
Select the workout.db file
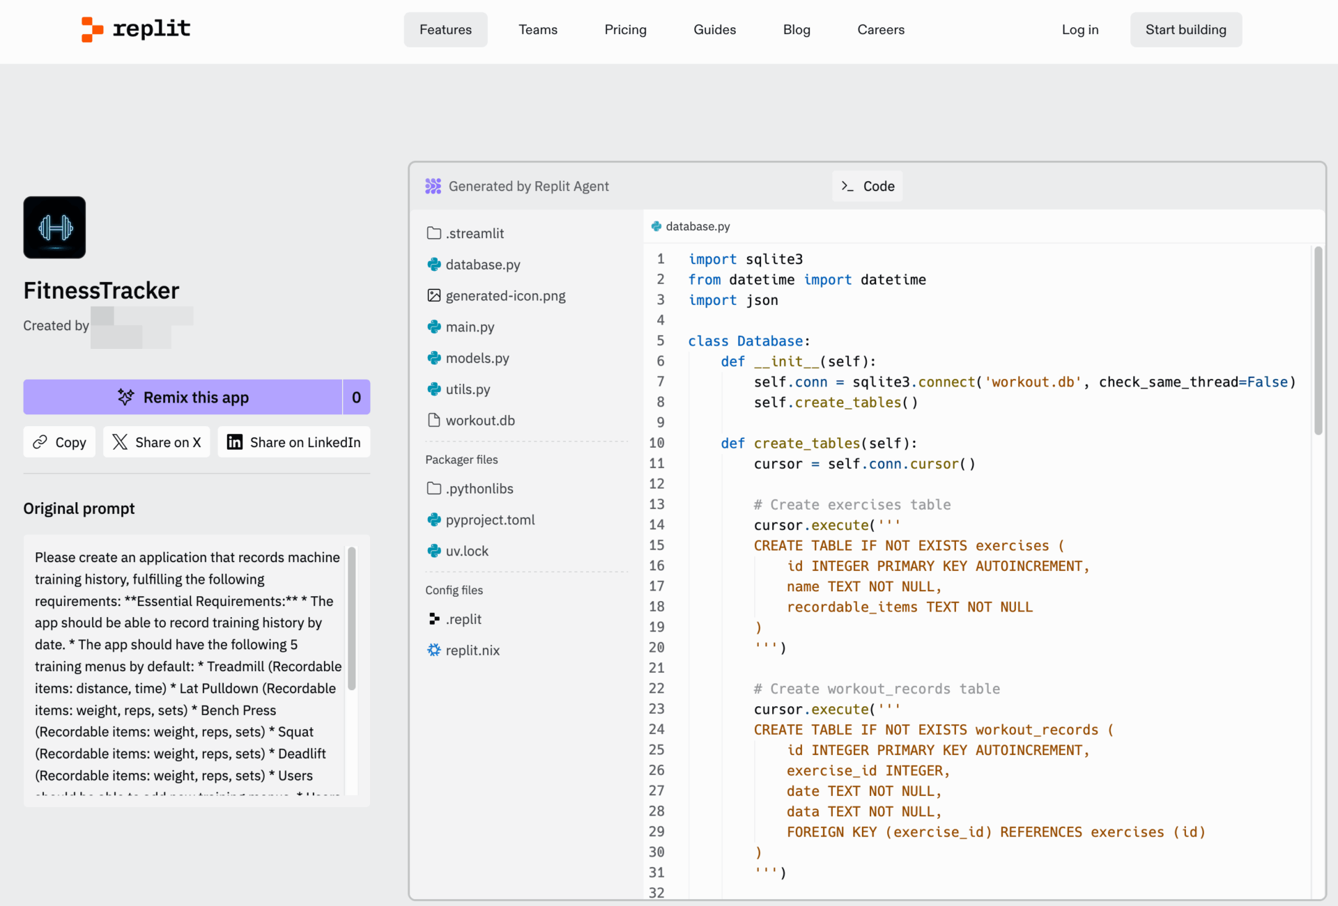tap(470, 421)
